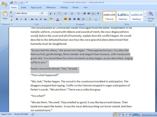This screenshot has height=117, width=157.
Task: Click the Cut scissors icon
Action: [x=11, y=12]
